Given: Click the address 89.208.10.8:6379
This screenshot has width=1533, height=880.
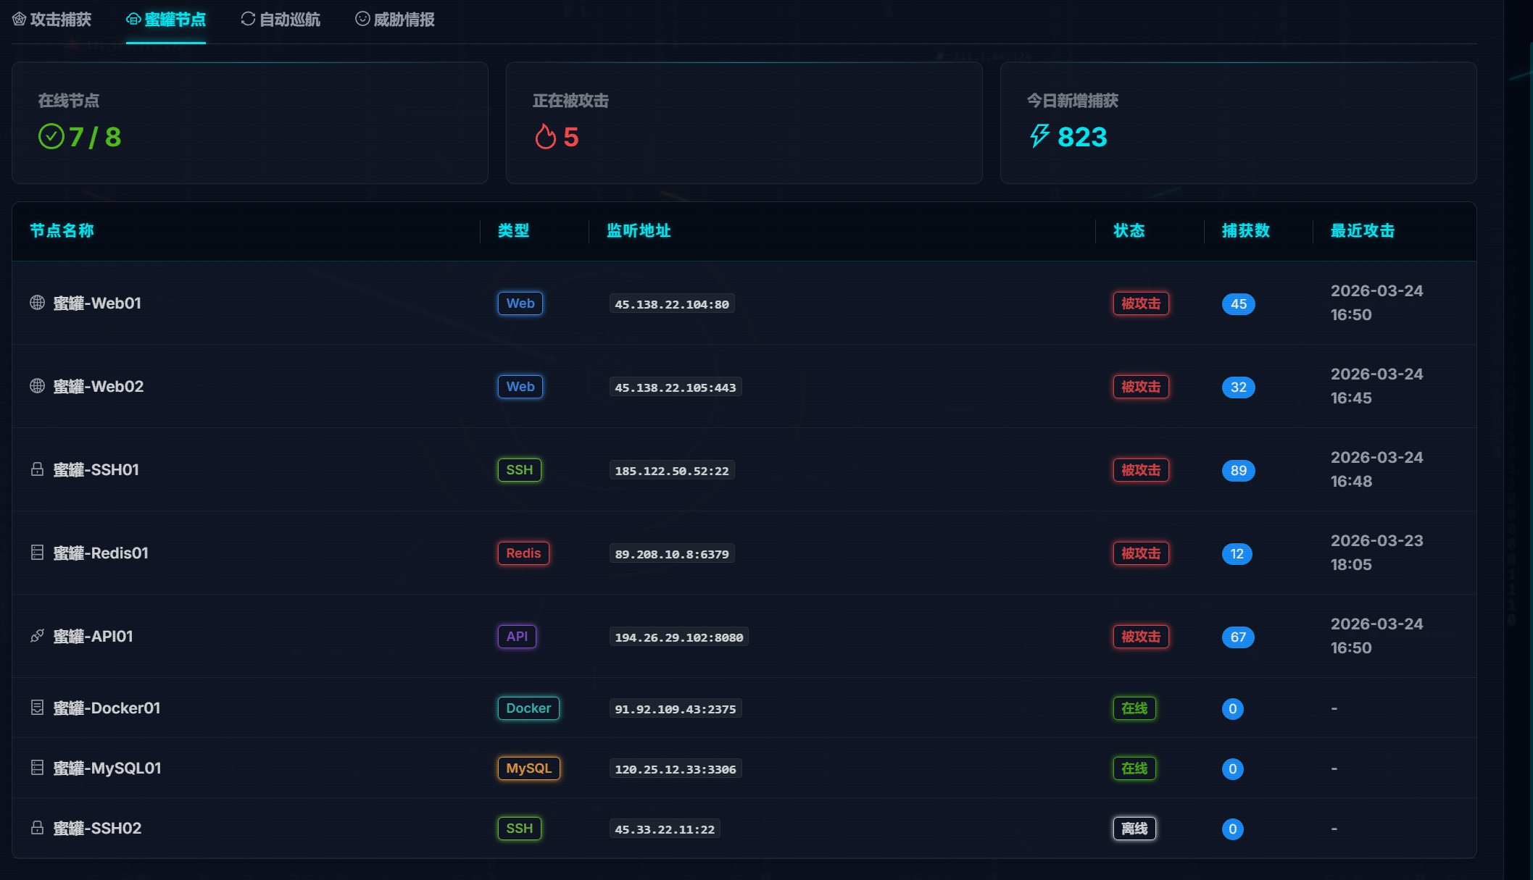Looking at the screenshot, I should point(672,554).
